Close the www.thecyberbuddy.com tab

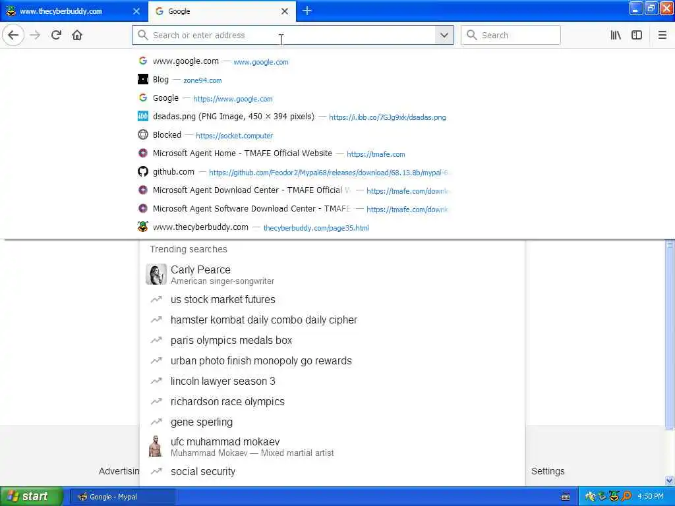pyautogui.click(x=136, y=11)
